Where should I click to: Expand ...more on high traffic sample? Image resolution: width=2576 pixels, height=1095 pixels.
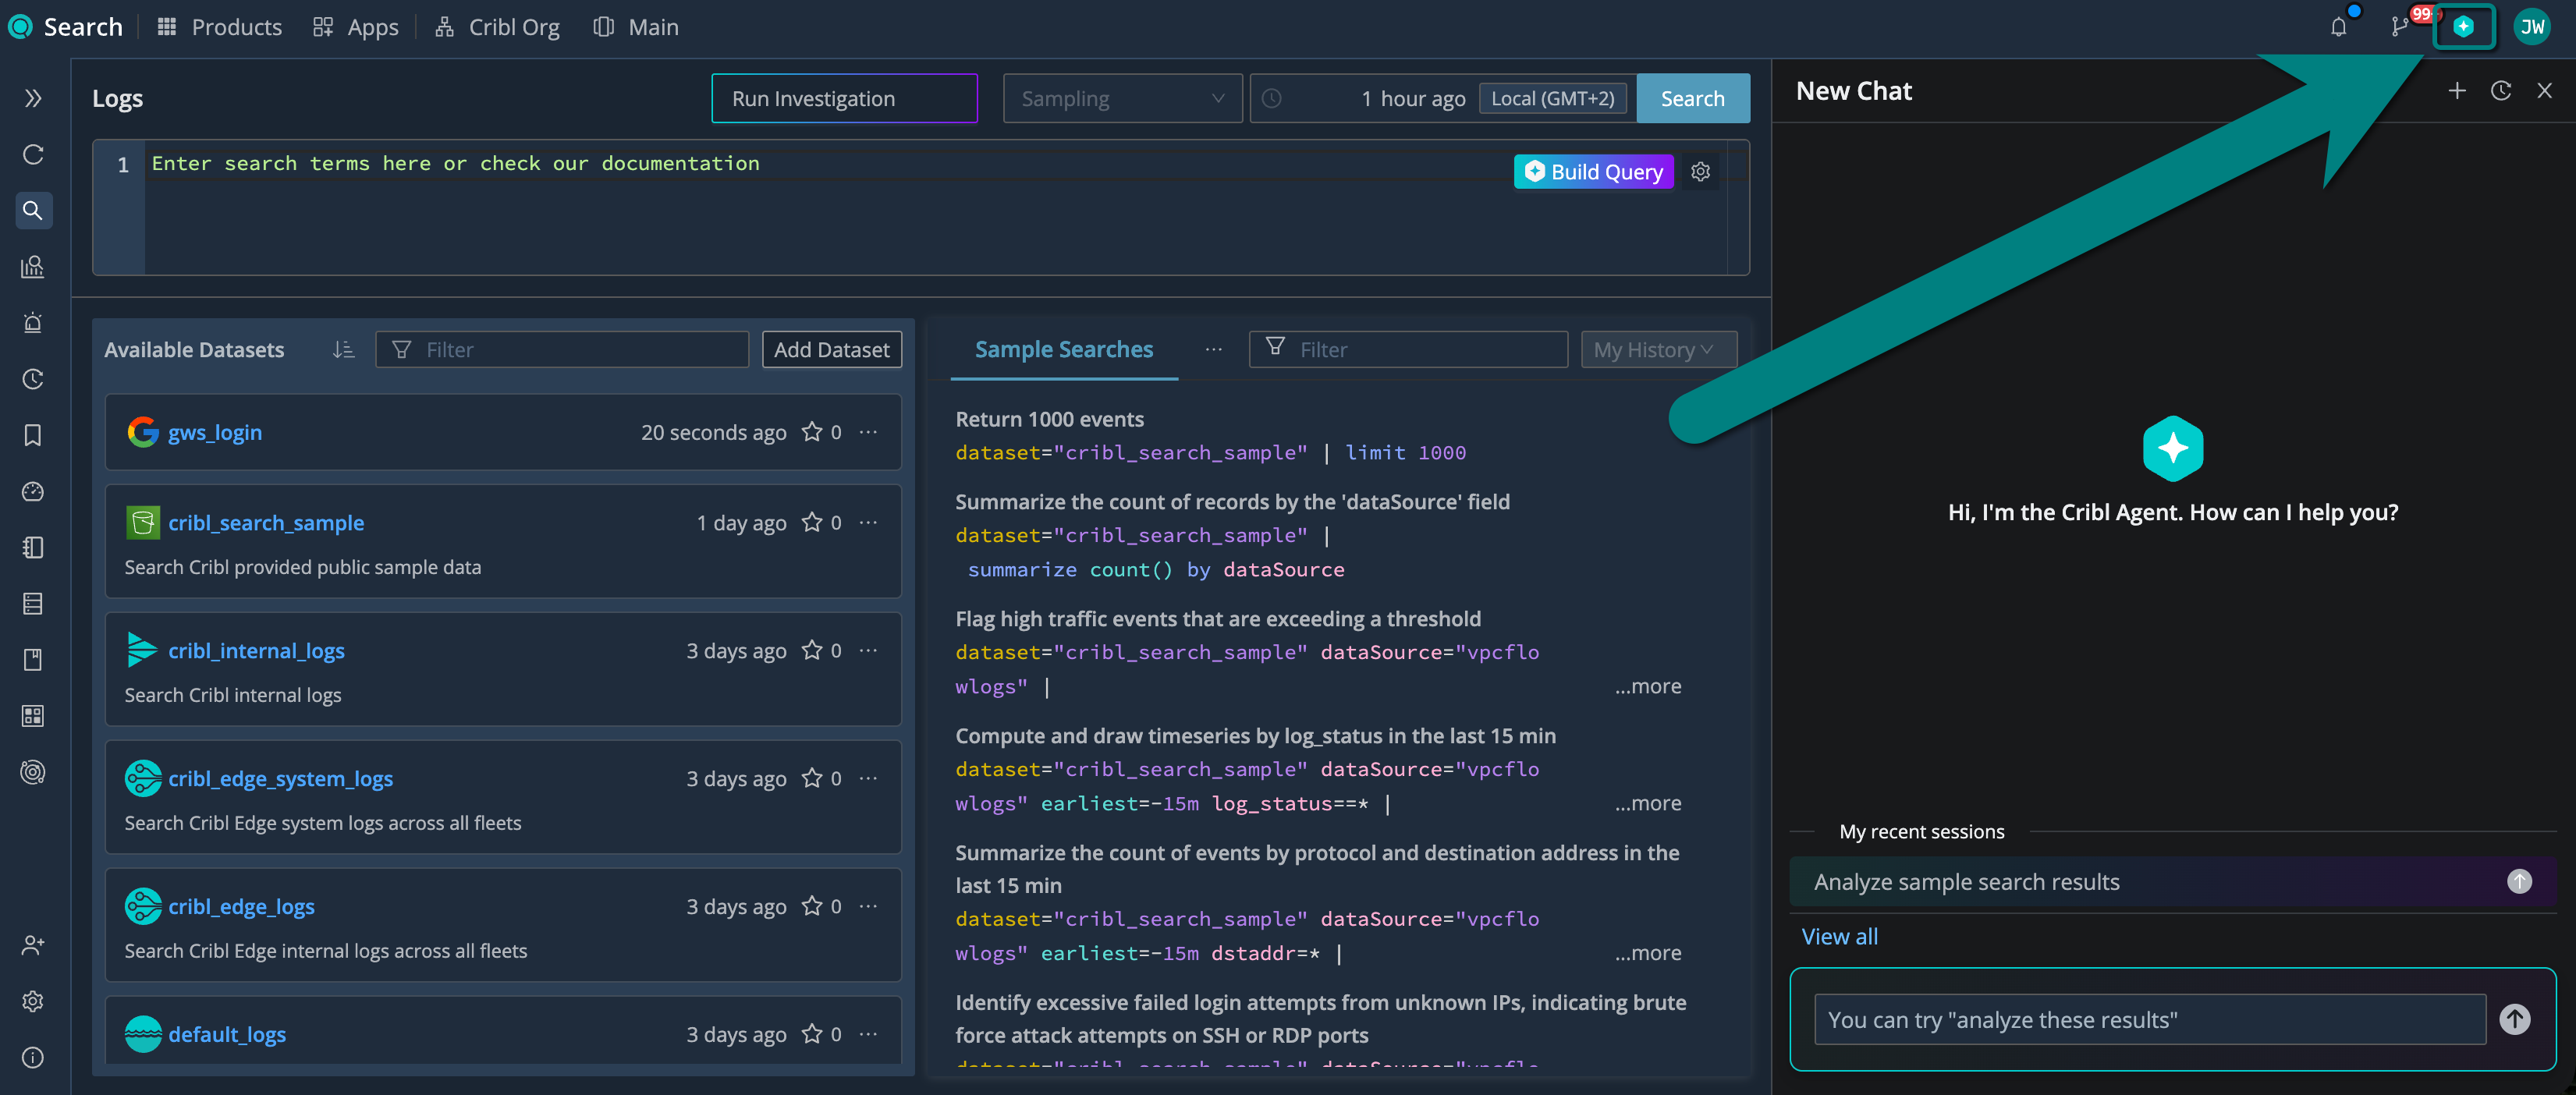coord(1648,687)
